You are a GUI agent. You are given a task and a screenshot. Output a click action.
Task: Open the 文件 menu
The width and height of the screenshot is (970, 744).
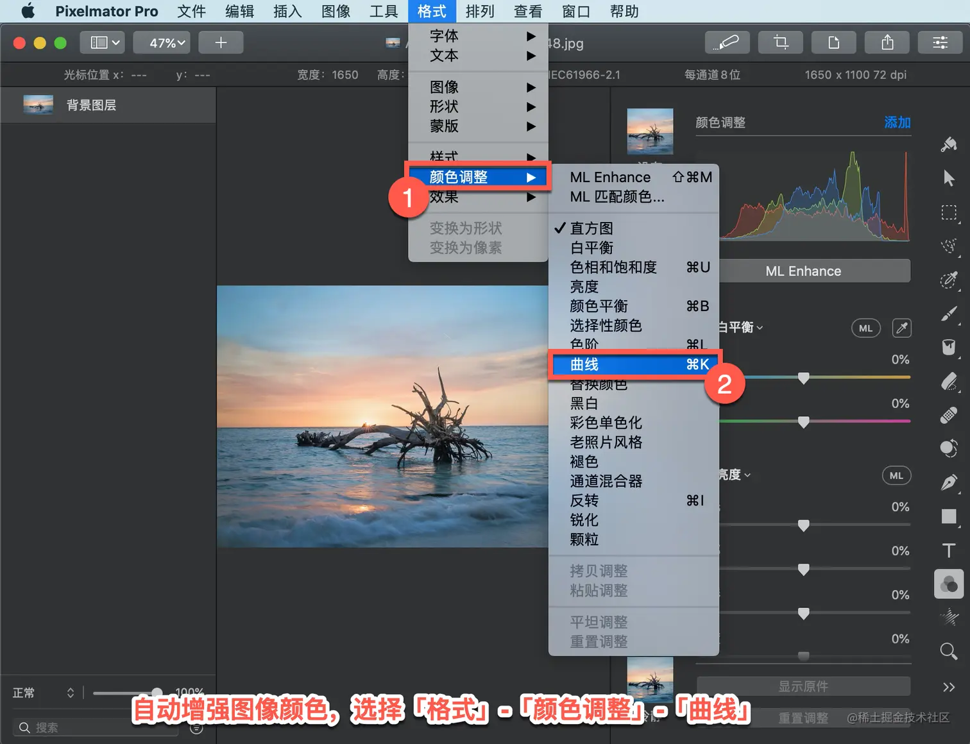click(x=191, y=11)
